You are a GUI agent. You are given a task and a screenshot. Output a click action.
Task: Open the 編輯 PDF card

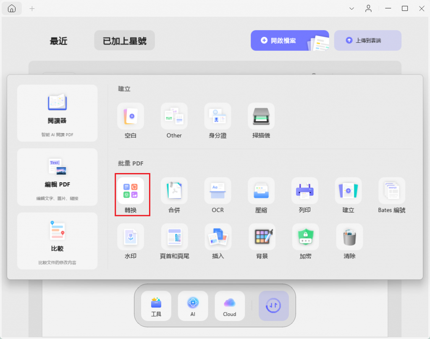tap(57, 177)
